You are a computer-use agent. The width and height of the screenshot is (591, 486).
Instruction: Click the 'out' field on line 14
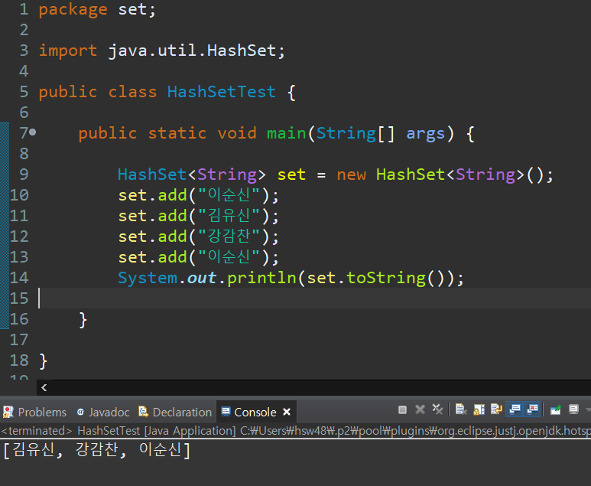[202, 279]
